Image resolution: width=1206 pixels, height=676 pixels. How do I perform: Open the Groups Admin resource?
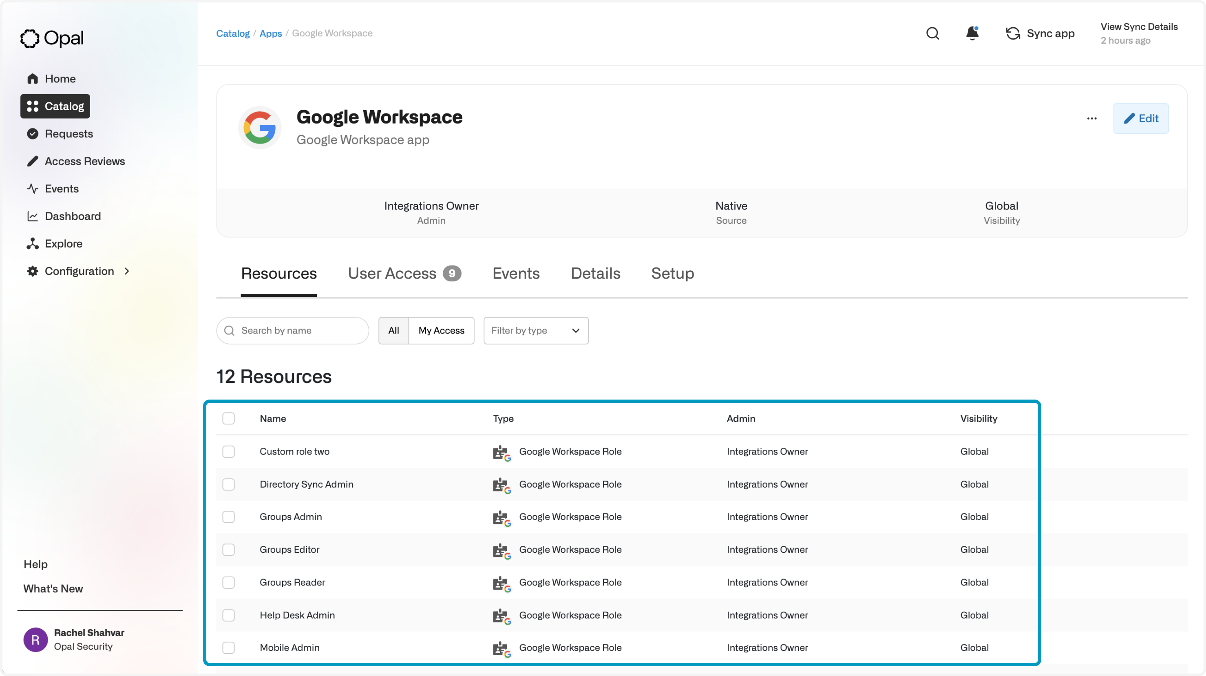coord(291,517)
